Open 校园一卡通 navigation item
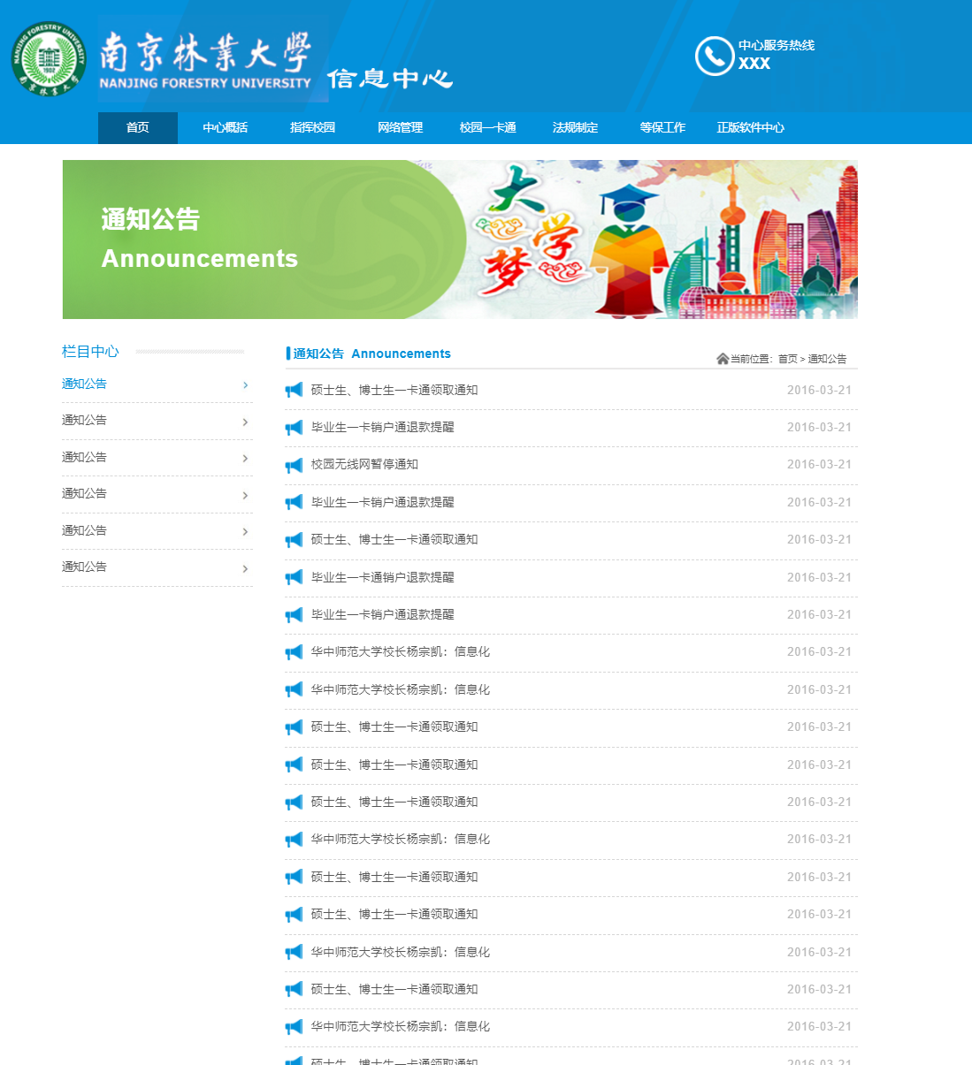The height and width of the screenshot is (1065, 972). pos(487,127)
